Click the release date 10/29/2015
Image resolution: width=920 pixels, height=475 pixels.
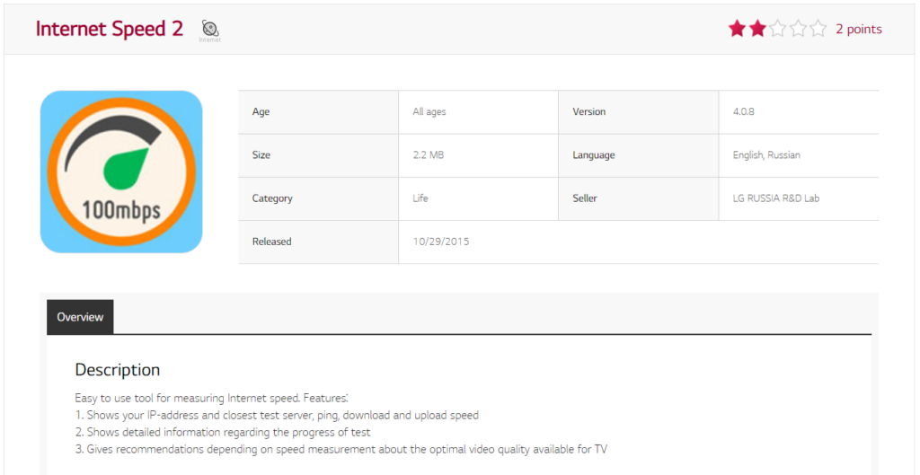coord(440,242)
